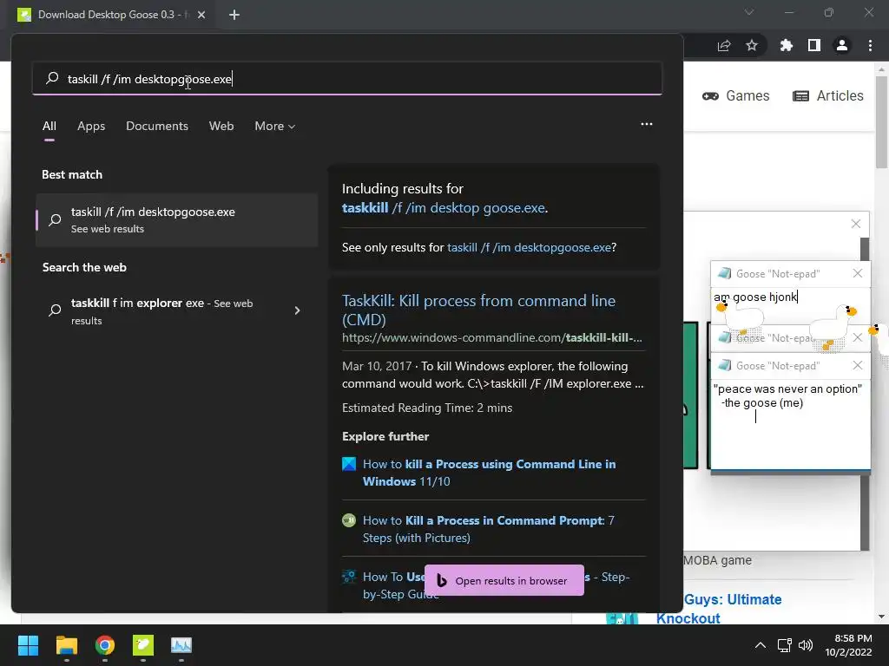Open How to Kill a Process in Command Prompt link
Viewport: 889px width, 666px height.
[489, 529]
